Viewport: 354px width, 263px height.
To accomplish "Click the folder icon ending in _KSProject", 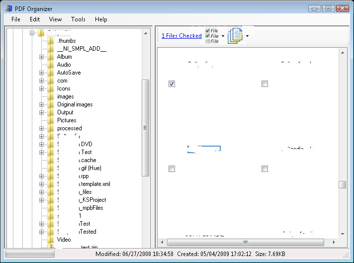I will pyautogui.click(x=50, y=200).
